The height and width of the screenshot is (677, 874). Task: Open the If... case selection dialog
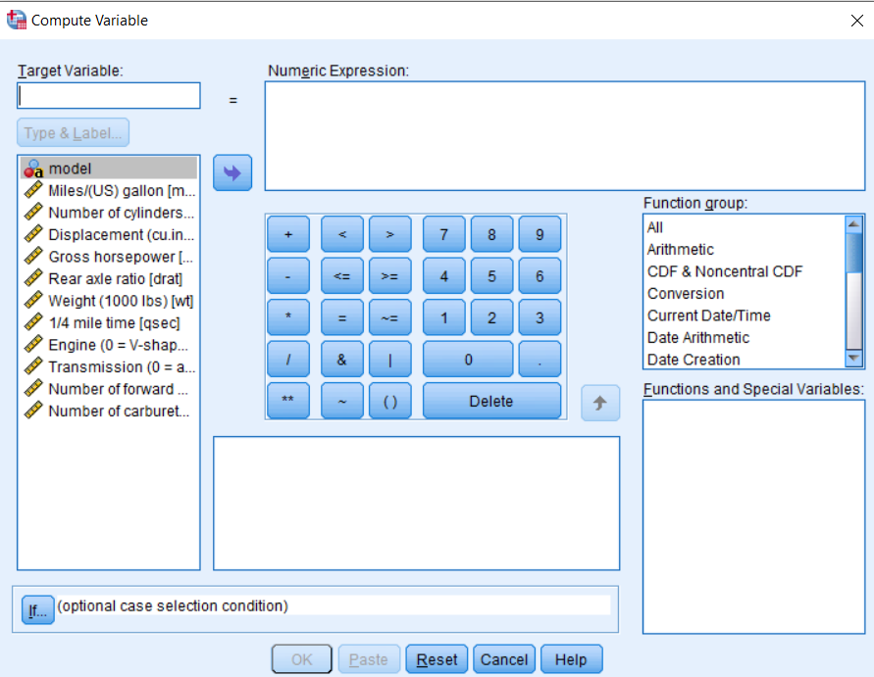pos(37,609)
